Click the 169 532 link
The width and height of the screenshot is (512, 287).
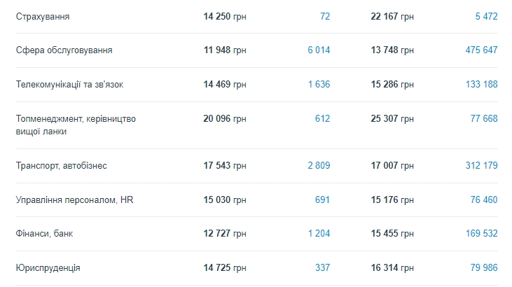pyautogui.click(x=481, y=234)
